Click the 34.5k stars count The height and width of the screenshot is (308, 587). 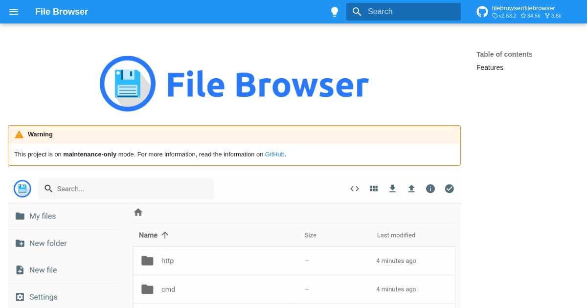point(531,16)
